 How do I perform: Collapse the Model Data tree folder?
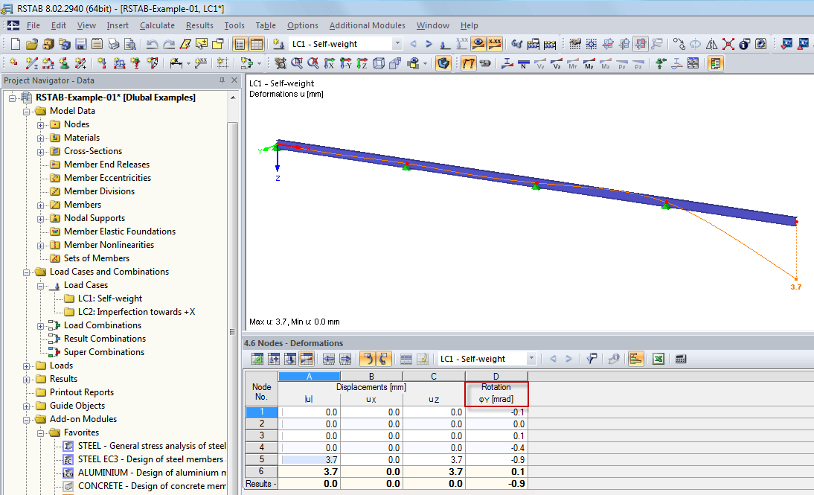coord(27,111)
